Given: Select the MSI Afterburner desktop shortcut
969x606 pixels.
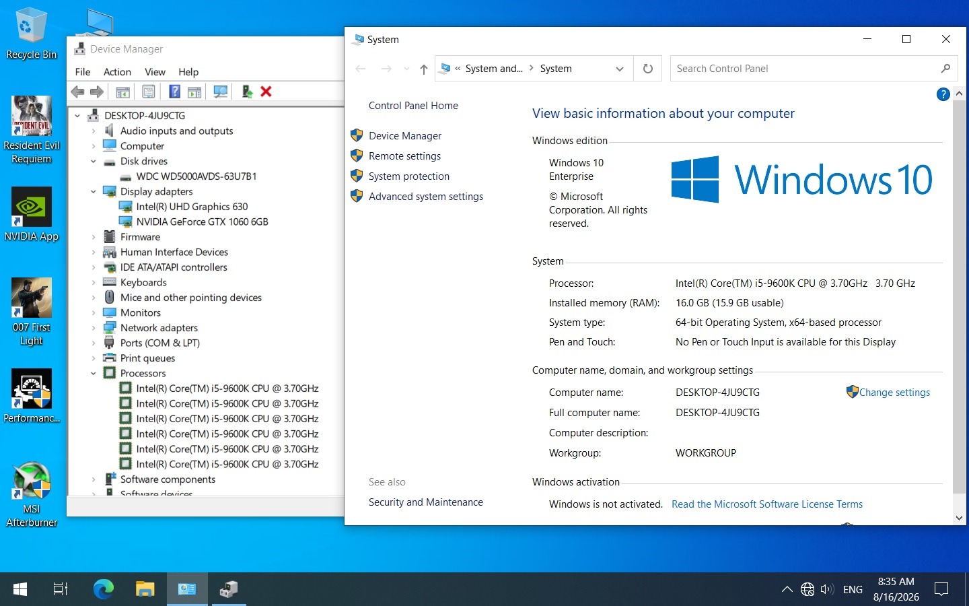Looking at the screenshot, I should (31, 494).
